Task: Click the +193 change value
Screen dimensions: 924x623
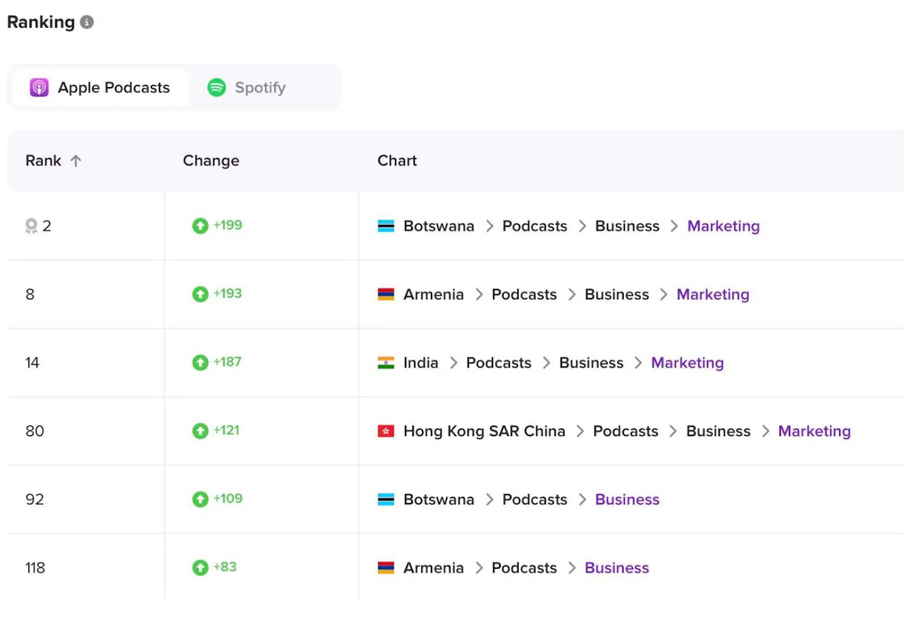Action: 228,293
